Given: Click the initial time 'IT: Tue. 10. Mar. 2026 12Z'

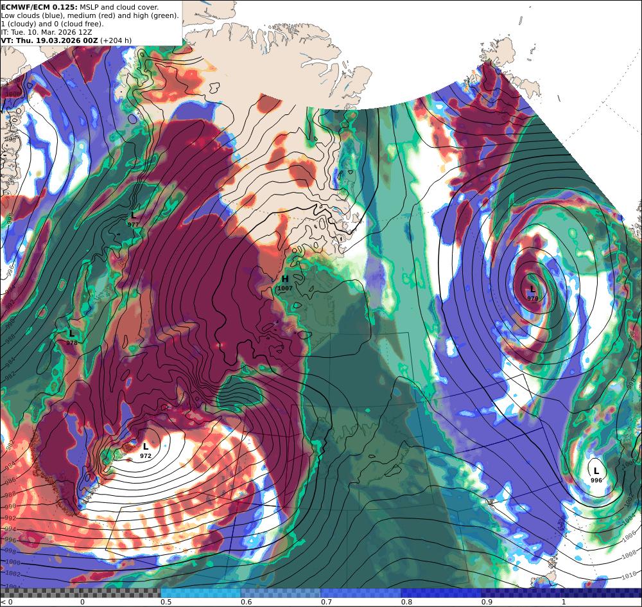Looking at the screenshot, I should (x=46, y=32).
